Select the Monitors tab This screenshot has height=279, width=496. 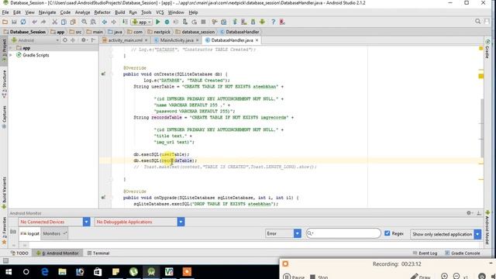pyautogui.click(x=54, y=233)
